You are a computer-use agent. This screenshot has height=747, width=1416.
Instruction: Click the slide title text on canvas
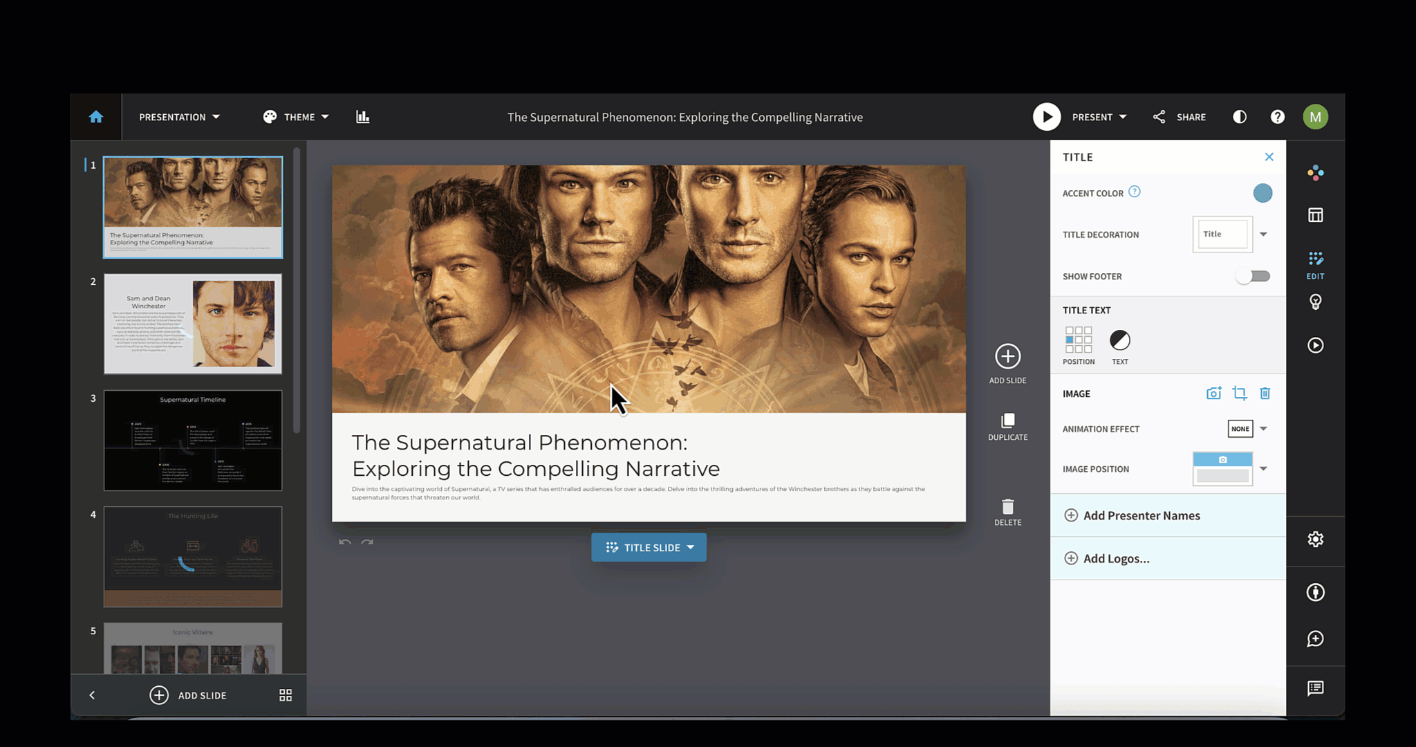point(536,456)
